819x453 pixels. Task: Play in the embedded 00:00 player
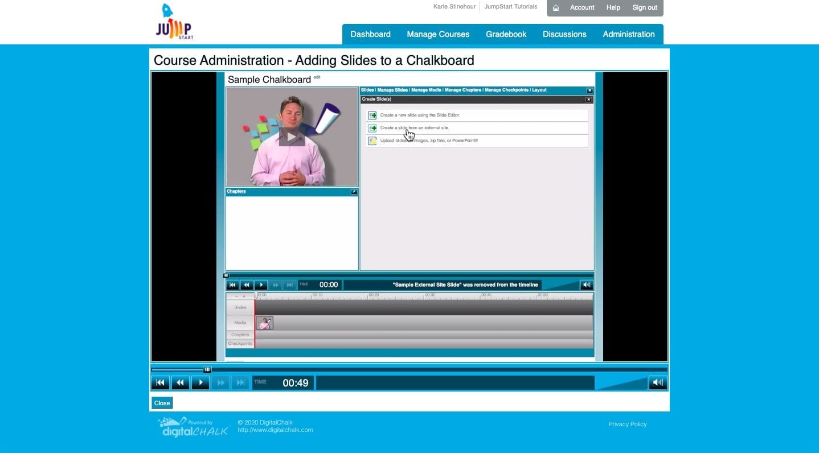point(261,285)
